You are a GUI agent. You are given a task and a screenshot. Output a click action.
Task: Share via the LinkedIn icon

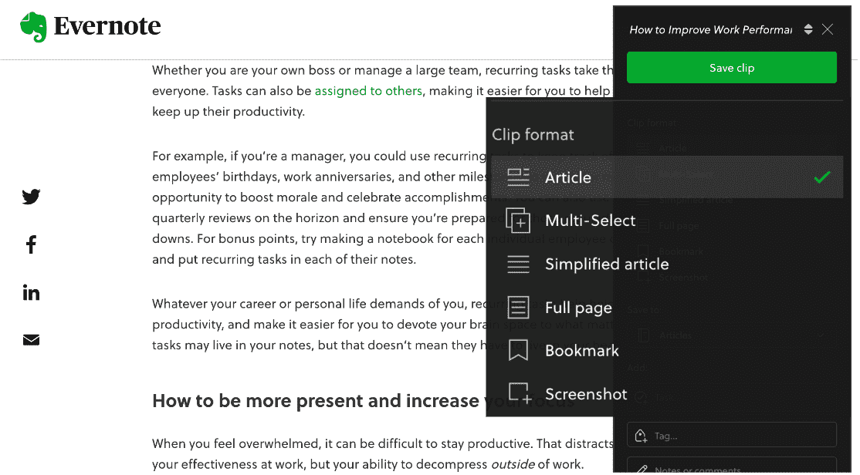pos(31,293)
